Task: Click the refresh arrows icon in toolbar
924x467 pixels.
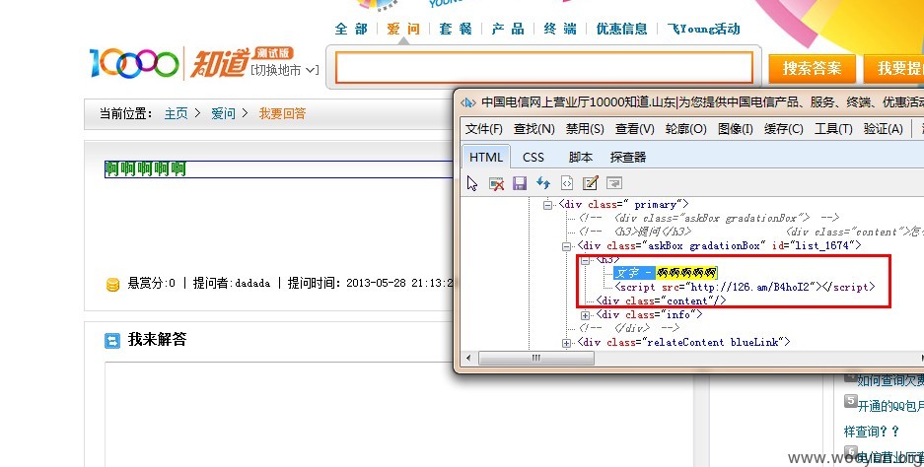Action: (x=542, y=183)
